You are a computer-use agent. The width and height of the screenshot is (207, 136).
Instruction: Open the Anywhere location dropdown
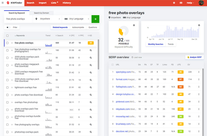(48, 19)
